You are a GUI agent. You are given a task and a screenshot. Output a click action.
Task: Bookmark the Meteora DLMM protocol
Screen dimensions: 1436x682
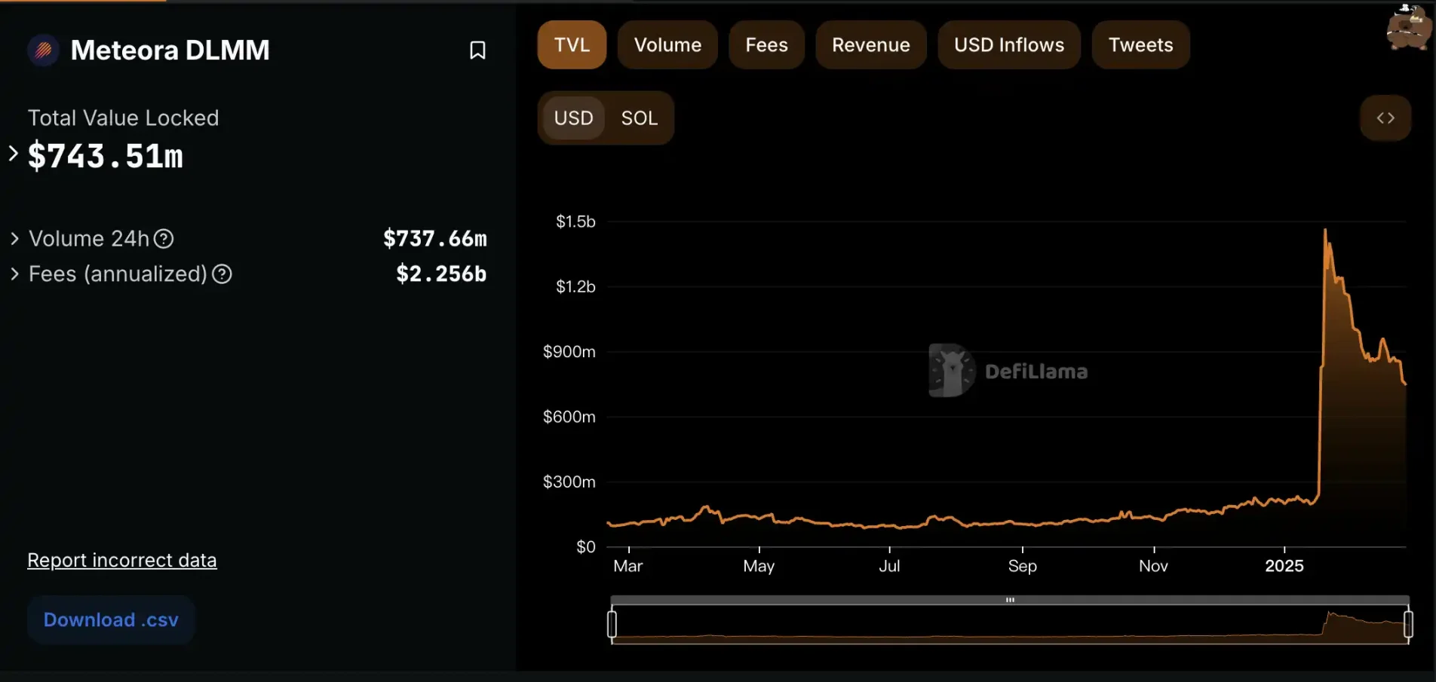(477, 50)
